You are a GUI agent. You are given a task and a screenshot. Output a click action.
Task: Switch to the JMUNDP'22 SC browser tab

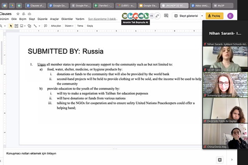(x=174, y=6)
